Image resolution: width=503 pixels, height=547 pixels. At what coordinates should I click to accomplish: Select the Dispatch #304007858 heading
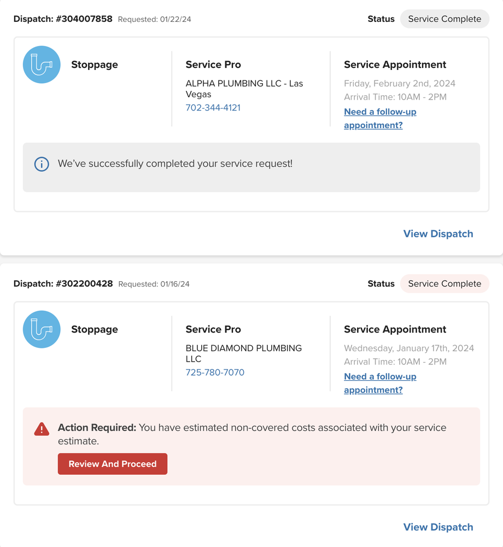pos(63,19)
